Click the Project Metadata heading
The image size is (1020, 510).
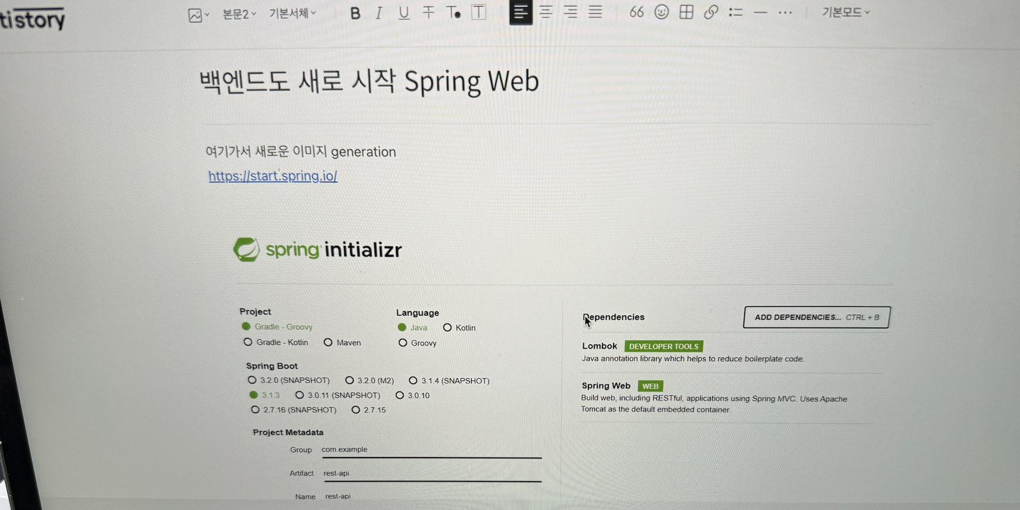[288, 432]
